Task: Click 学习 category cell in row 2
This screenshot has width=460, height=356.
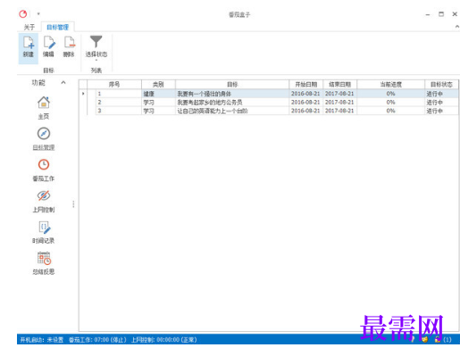Action: point(158,103)
